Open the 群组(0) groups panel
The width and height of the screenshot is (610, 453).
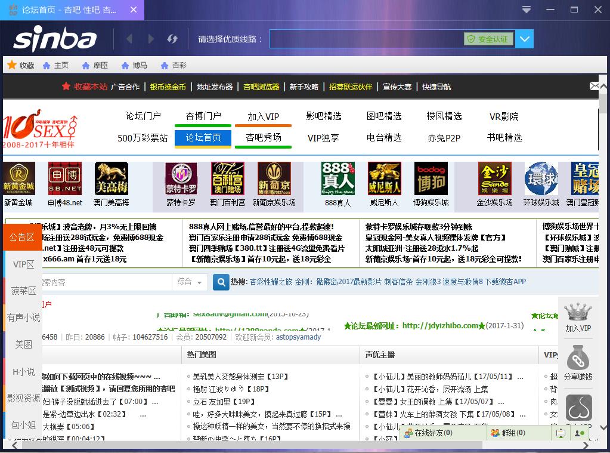pos(509,433)
